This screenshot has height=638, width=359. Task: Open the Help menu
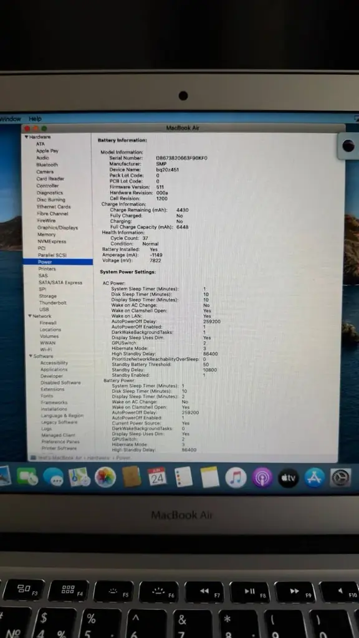(x=35, y=119)
